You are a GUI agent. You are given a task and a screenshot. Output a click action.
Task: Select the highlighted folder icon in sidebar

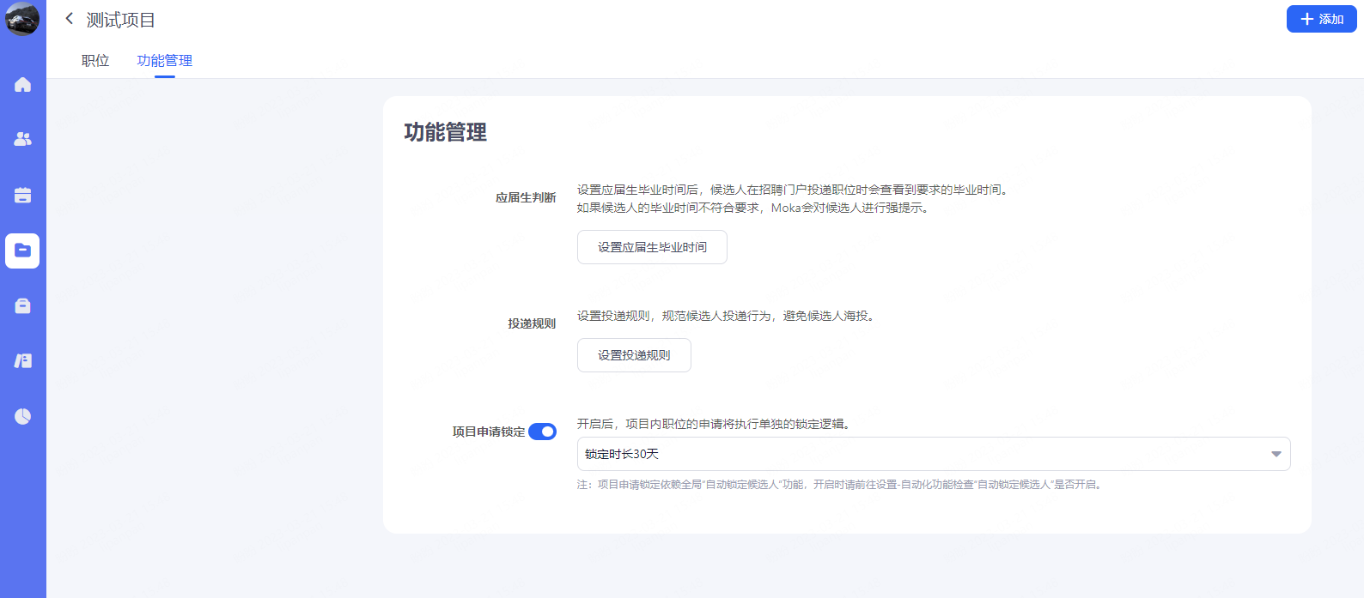tap(22, 251)
